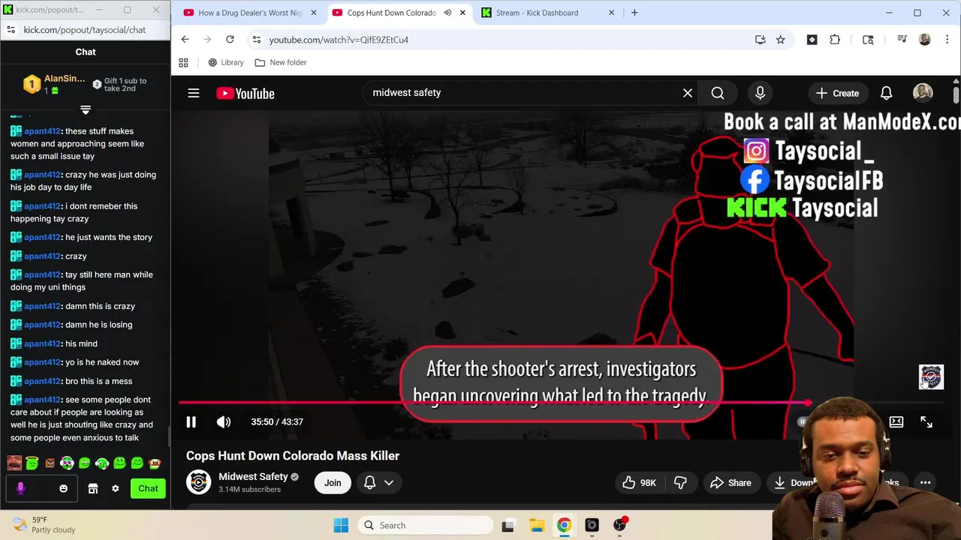Open the Kick shop storefront icon
961x540 pixels.
pyautogui.click(x=93, y=488)
